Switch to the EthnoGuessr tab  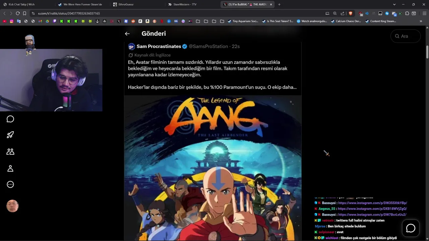[x=137, y=4]
